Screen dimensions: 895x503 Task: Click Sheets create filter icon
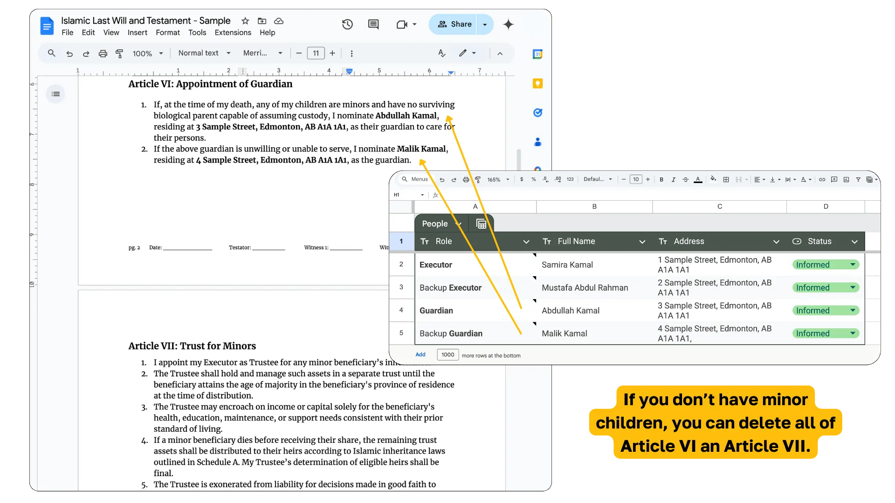coord(858,179)
